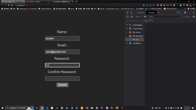
Task: Open Visual Studio Code from the taskbar
Action: (x=47, y=108)
